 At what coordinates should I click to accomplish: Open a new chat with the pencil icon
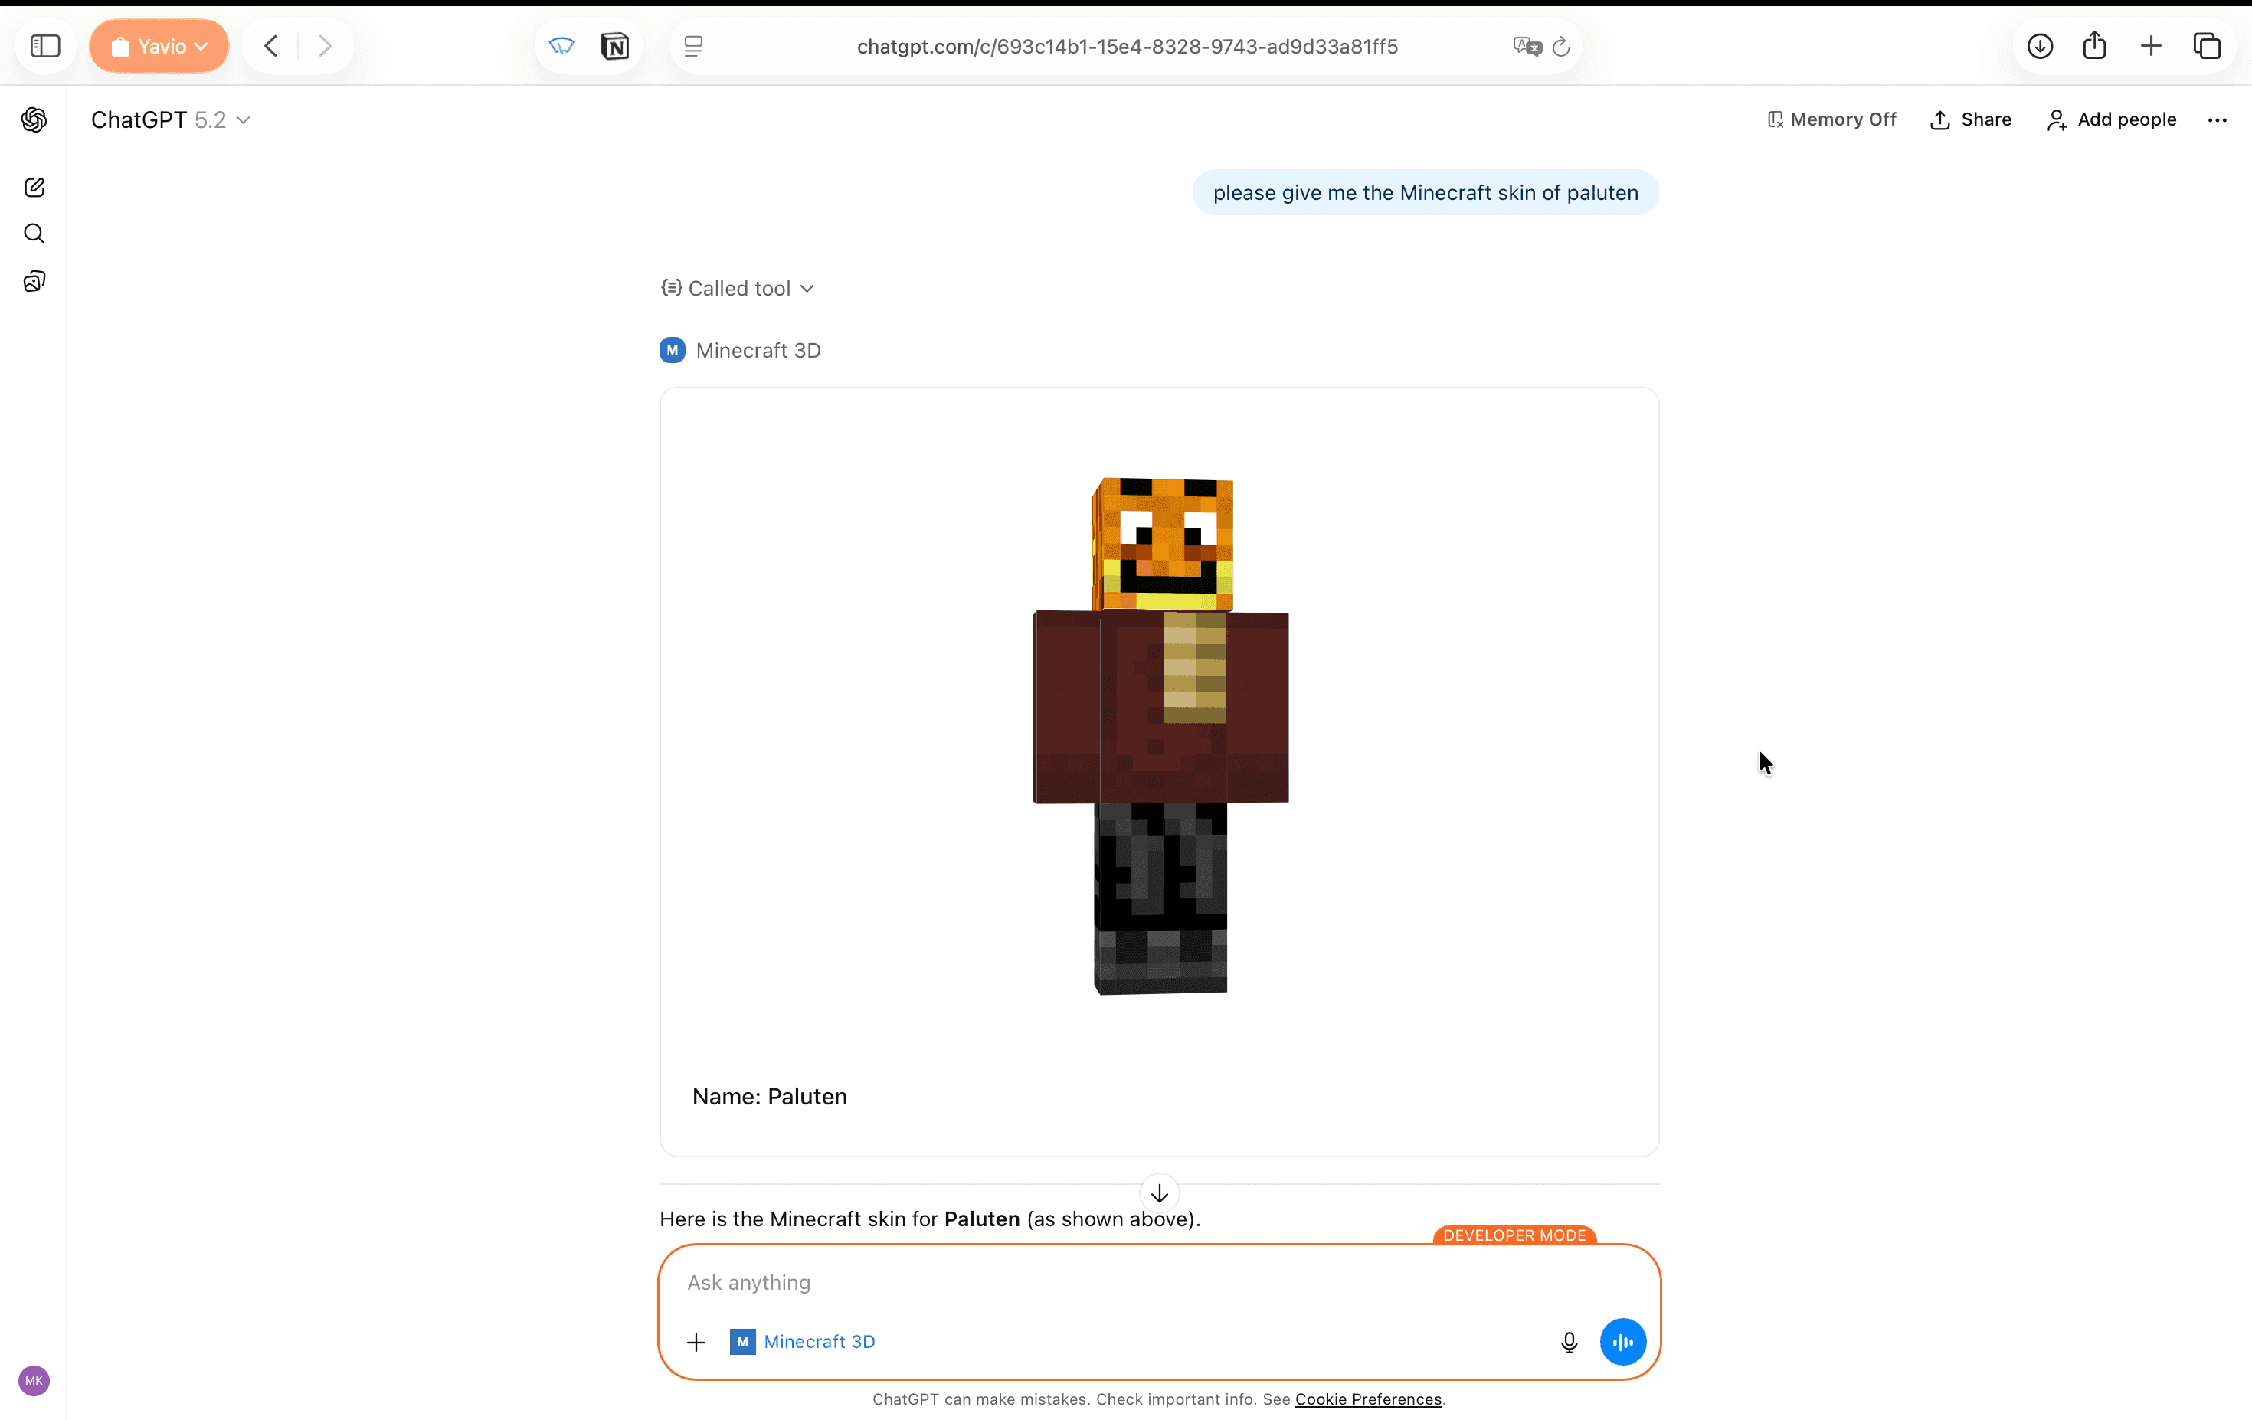(34, 187)
